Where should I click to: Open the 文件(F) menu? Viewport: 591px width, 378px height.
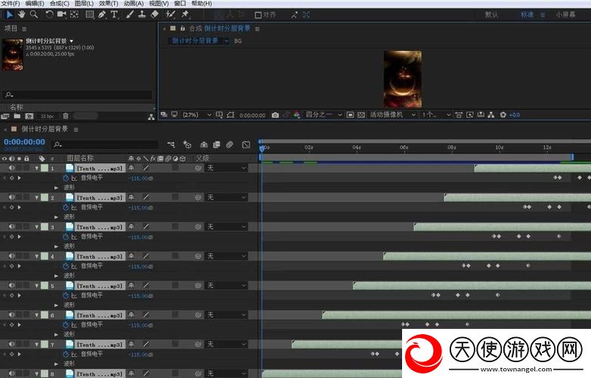pyautogui.click(x=10, y=3)
